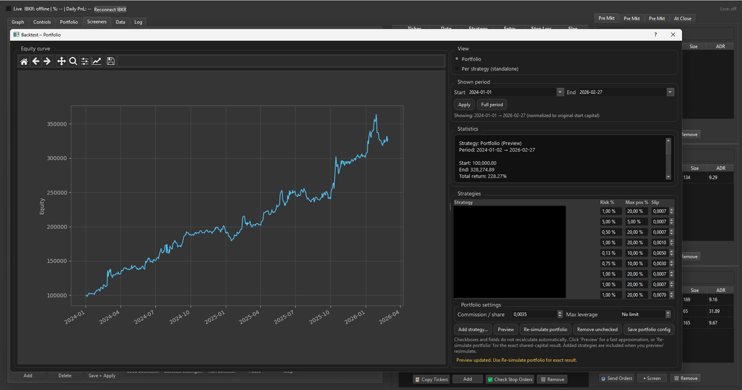This screenshot has height=390, width=742.
Task: Go to next chart view with right arrow
Action: (x=48, y=61)
